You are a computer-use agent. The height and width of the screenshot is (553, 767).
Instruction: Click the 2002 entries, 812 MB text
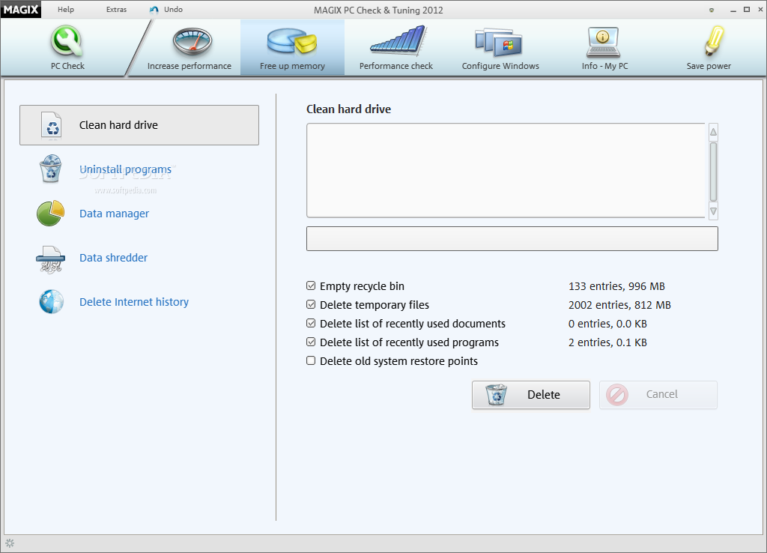pyautogui.click(x=619, y=305)
